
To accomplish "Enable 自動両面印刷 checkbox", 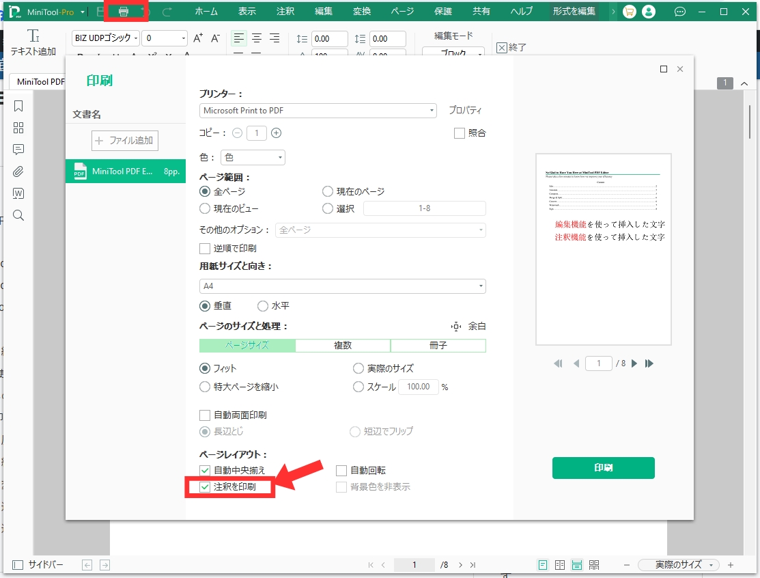I will (205, 415).
